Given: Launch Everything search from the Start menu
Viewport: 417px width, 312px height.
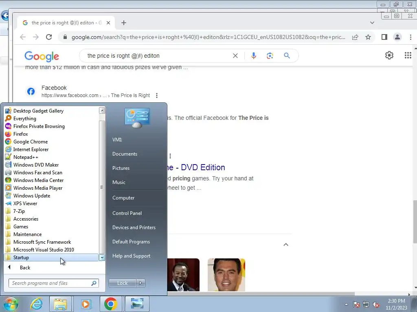Looking at the screenshot, I should [52, 119].
